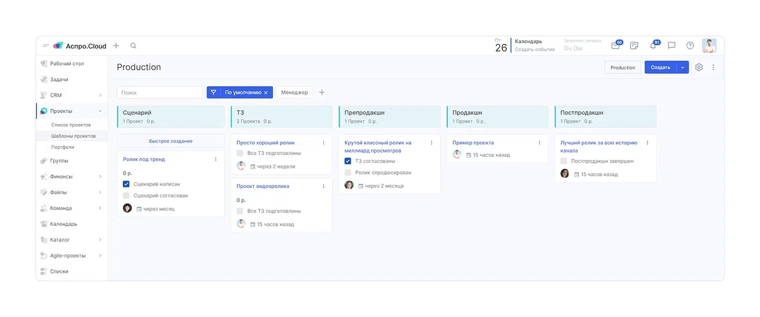Screen dimensions: 760x317
Task: Open Шаблоны проектов in sidebar
Action: (73, 136)
